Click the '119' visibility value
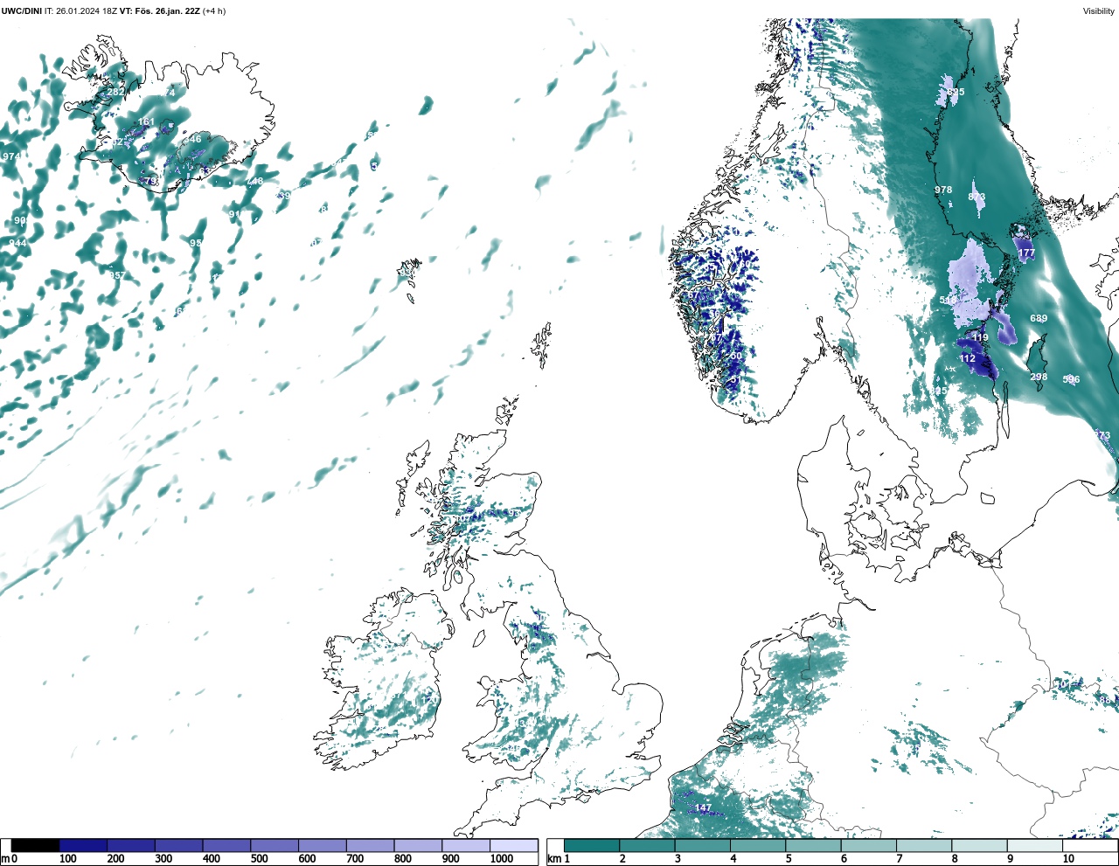The image size is (1119, 866). pos(980,337)
